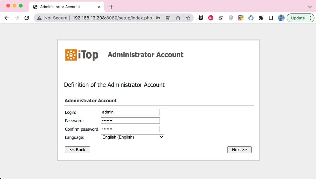316x179 pixels.
Task: Click the Next >> button
Action: (239, 150)
